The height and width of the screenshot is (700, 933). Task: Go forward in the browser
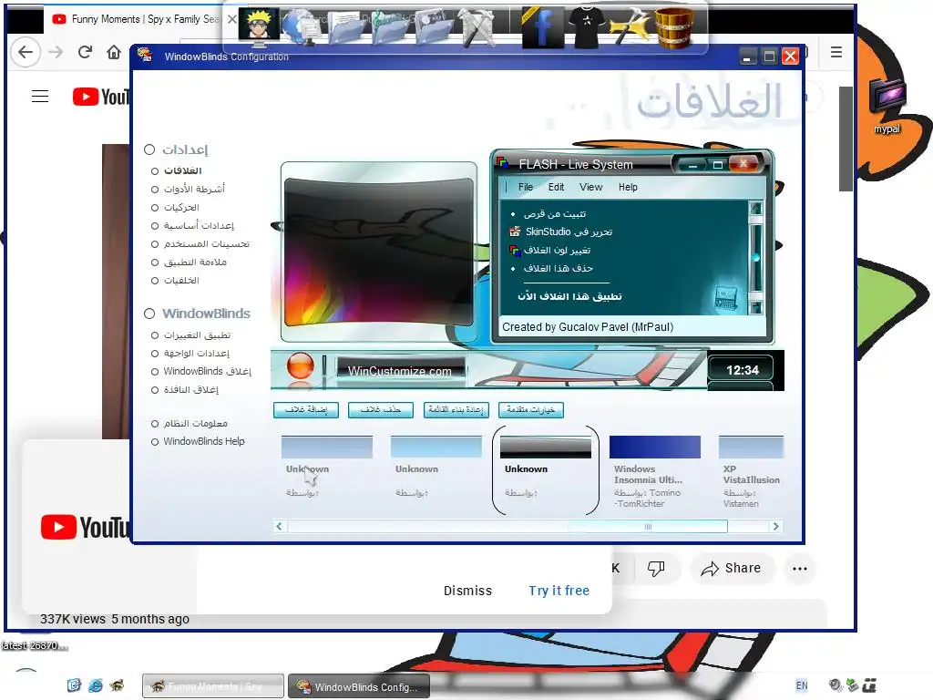56,52
